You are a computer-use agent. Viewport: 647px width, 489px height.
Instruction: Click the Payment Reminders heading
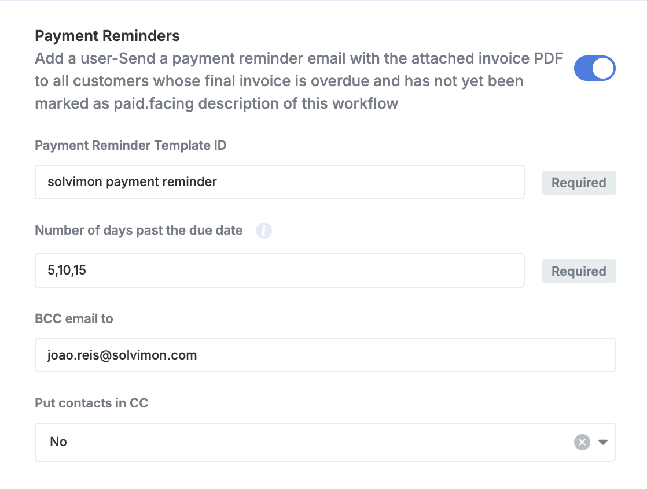point(107,36)
